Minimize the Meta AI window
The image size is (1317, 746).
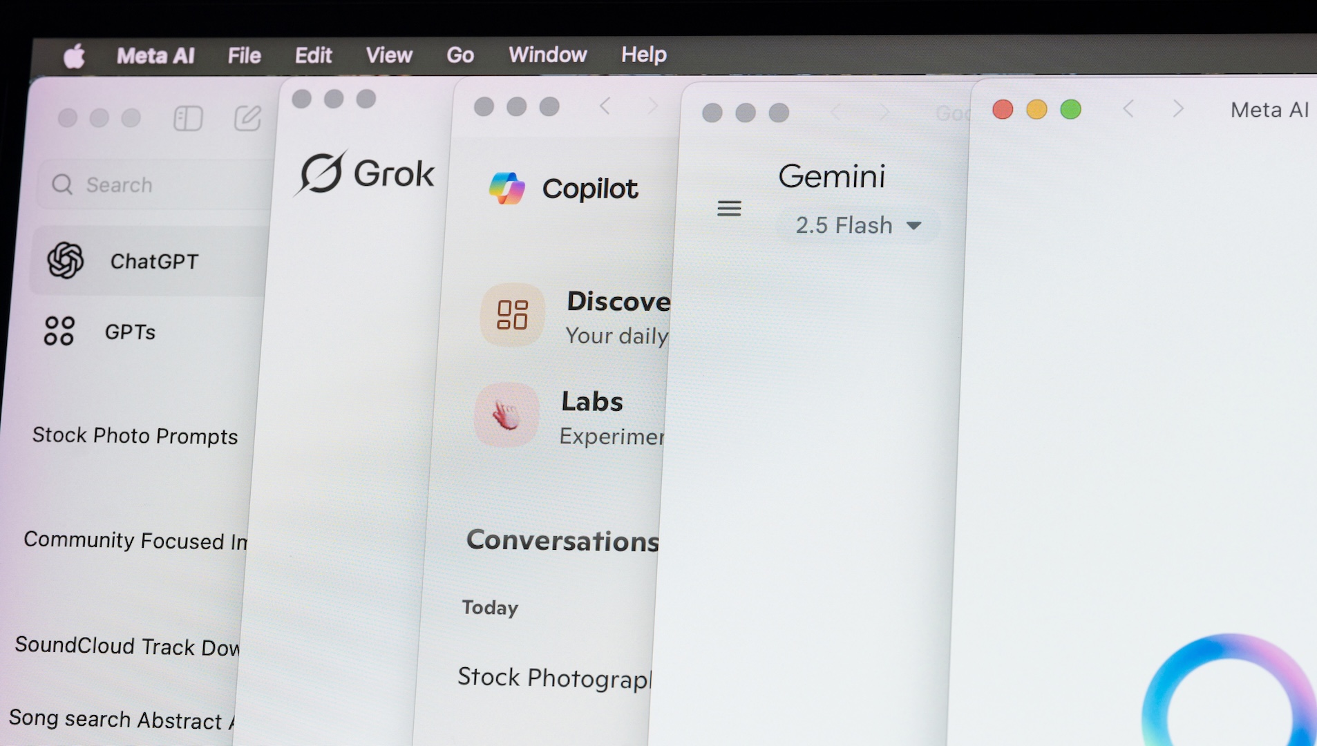(x=1036, y=109)
